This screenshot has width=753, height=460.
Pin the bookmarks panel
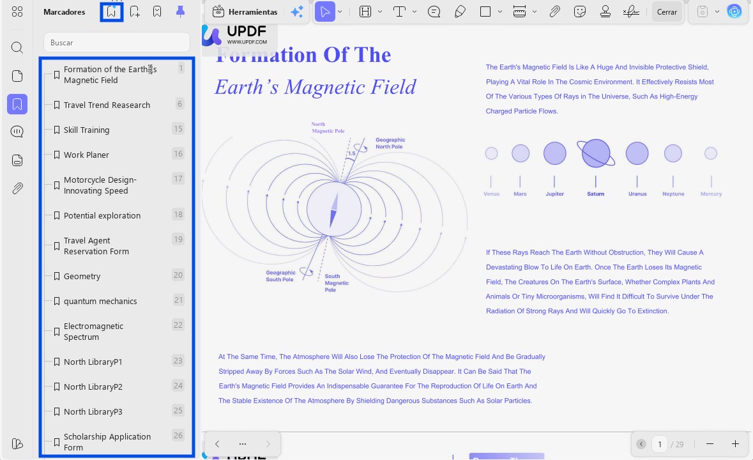pyautogui.click(x=180, y=11)
